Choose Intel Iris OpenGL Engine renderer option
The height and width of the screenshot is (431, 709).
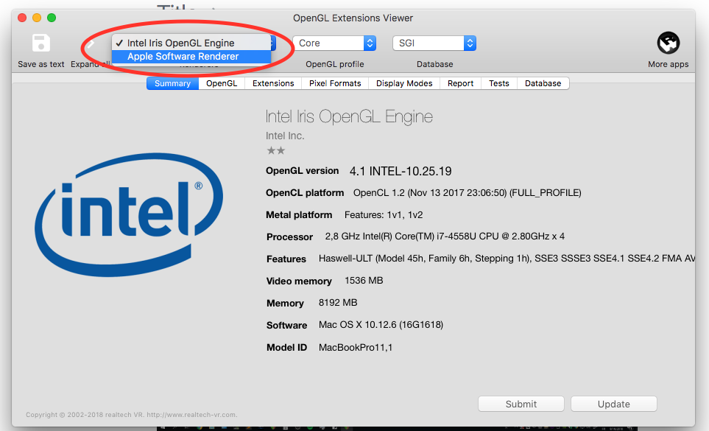[x=191, y=43]
